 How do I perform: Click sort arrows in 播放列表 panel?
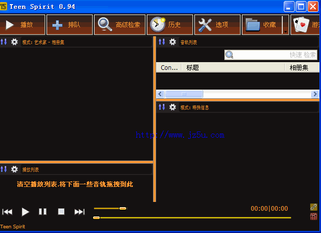[4, 169]
